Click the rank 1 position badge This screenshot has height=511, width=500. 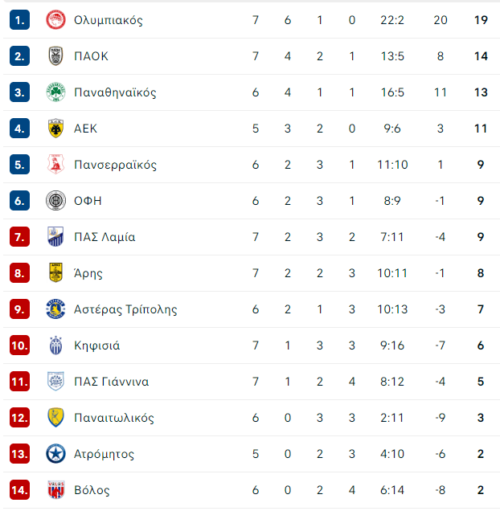(x=20, y=20)
